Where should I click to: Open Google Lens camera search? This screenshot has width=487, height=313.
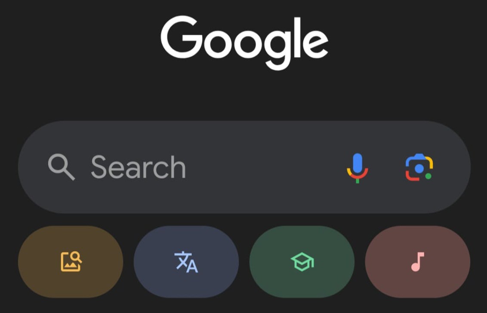(419, 167)
